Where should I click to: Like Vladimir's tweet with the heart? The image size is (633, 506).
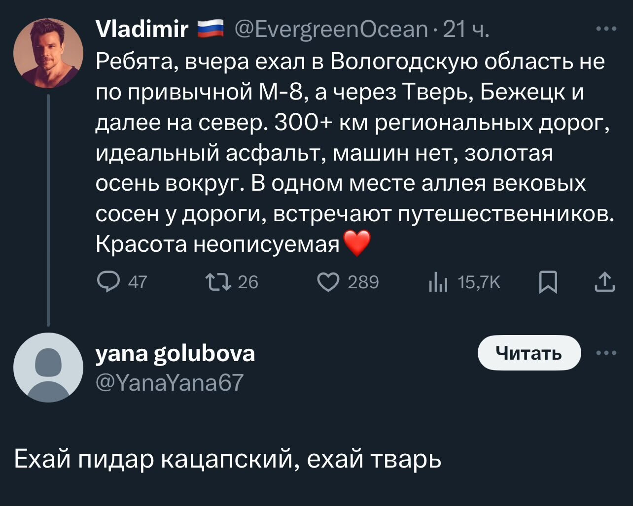(x=330, y=282)
